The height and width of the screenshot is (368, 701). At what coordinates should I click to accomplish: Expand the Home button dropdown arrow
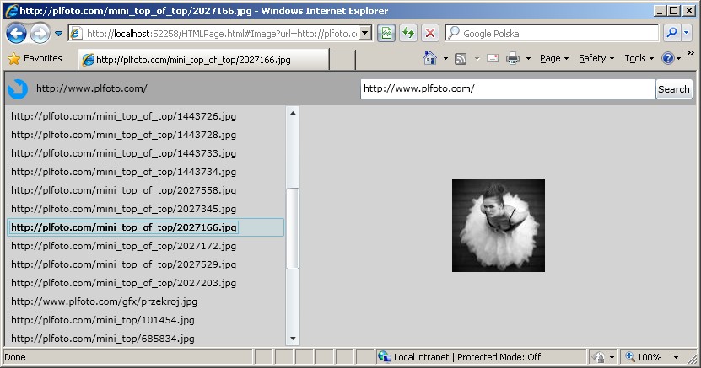click(445, 58)
